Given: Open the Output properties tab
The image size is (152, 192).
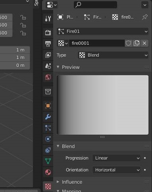Looking at the screenshot, I should click(x=48, y=44).
